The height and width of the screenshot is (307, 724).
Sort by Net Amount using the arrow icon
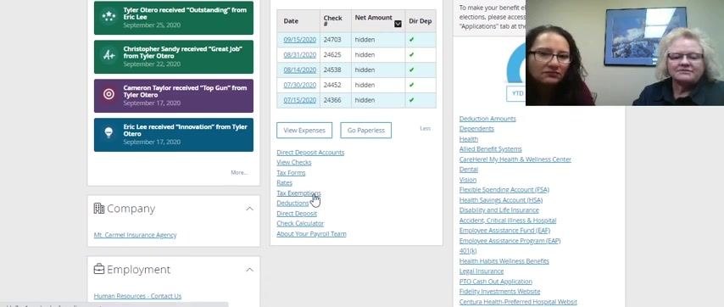398,24
